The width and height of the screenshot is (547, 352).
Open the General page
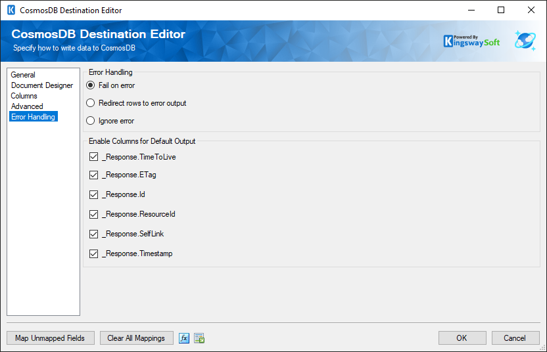23,75
